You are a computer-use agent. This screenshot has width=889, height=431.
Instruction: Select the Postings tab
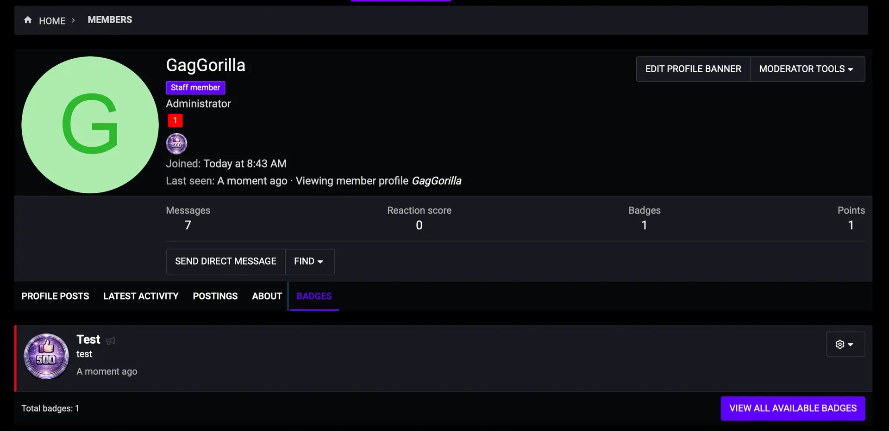[215, 296]
